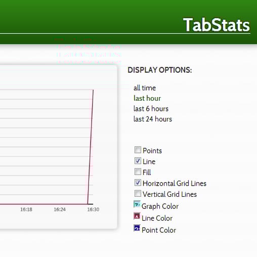Click the Point Color label text
Image resolution: width=257 pixels, height=257 pixels.
pos(159,230)
